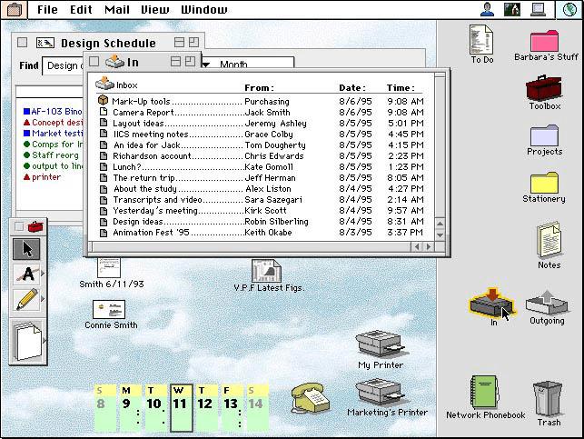
Task: Open the View menu
Action: (155, 10)
